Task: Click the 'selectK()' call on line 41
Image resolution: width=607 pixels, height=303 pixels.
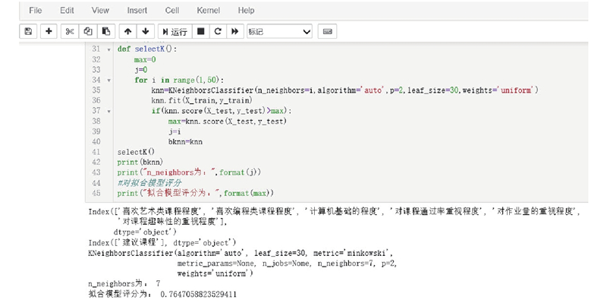Action: click(136, 152)
